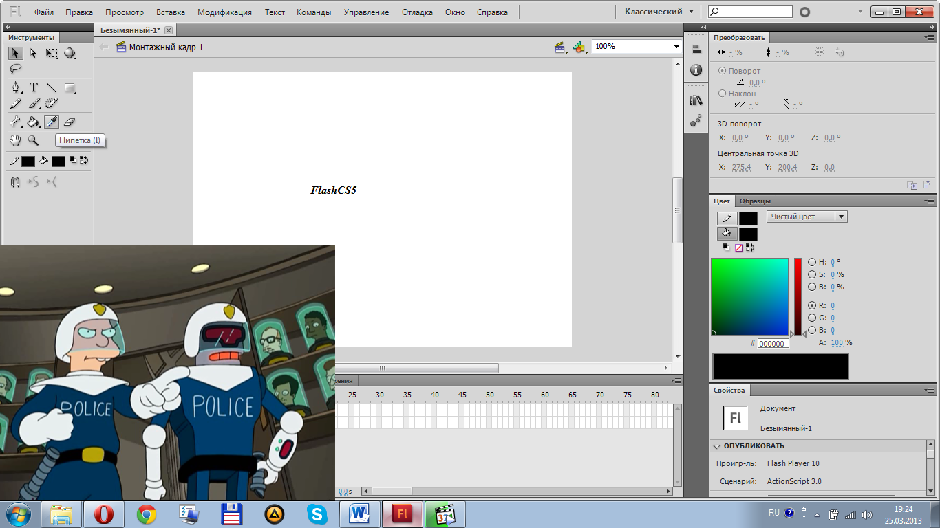The width and height of the screenshot is (940, 528).
Task: Select the G green radio button
Action: [812, 318]
